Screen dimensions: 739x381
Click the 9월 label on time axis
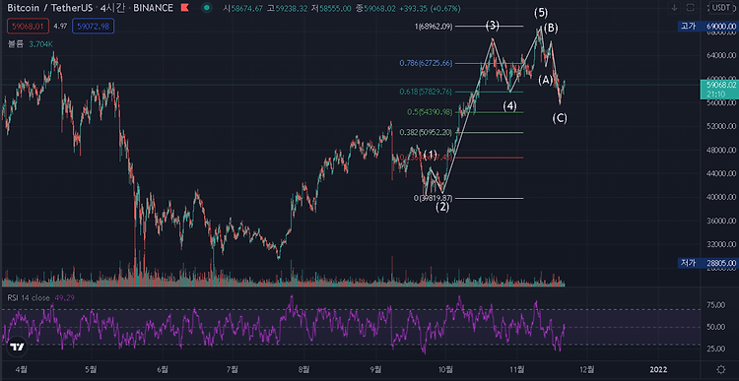(376, 369)
